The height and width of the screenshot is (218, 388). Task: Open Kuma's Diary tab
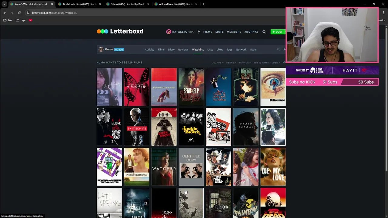(x=171, y=49)
